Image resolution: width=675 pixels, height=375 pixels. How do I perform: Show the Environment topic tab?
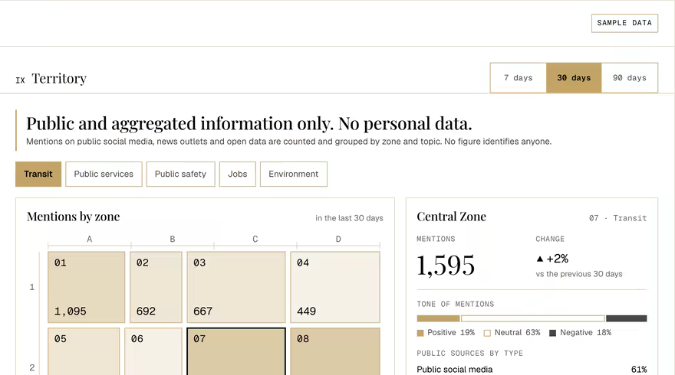click(294, 174)
